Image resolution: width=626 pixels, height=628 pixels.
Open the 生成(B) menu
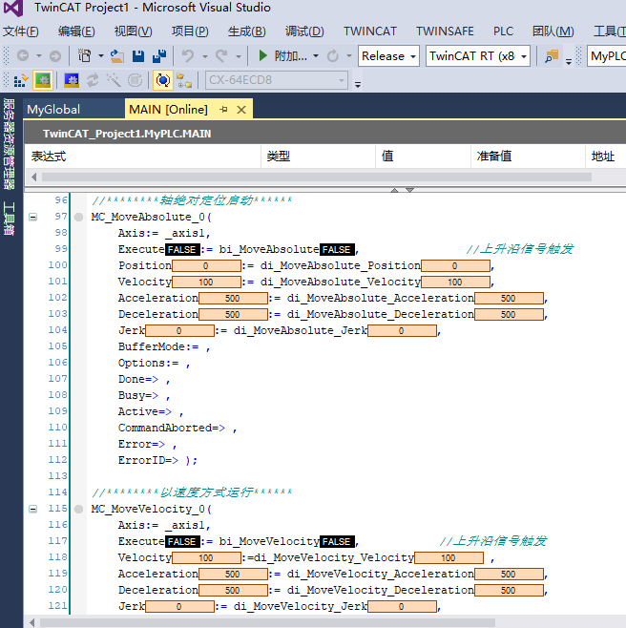coord(247,31)
